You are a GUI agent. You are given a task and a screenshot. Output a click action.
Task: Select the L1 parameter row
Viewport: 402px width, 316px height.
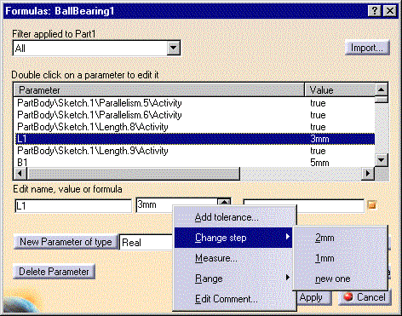click(x=195, y=139)
